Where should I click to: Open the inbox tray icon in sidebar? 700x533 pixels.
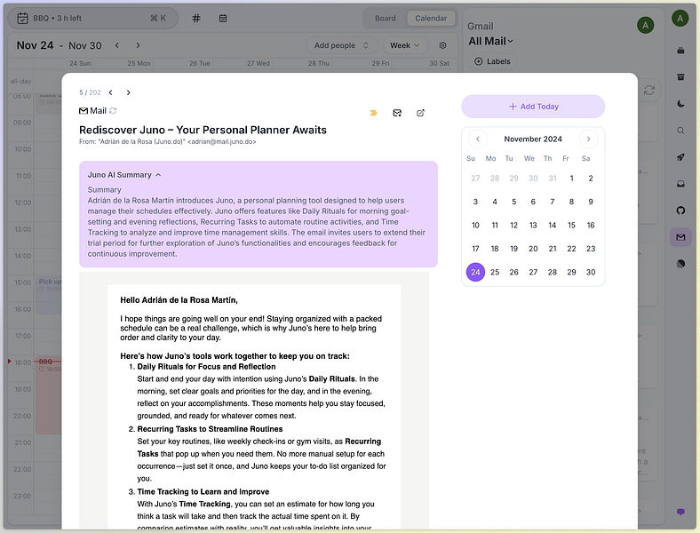pyautogui.click(x=680, y=184)
